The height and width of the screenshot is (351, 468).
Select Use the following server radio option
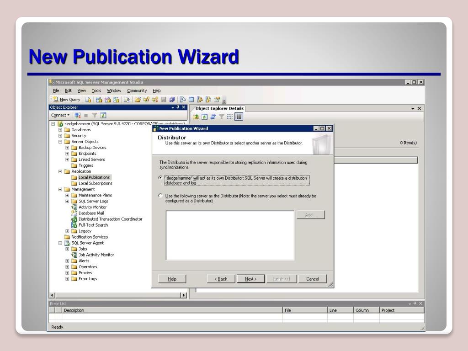160,196
